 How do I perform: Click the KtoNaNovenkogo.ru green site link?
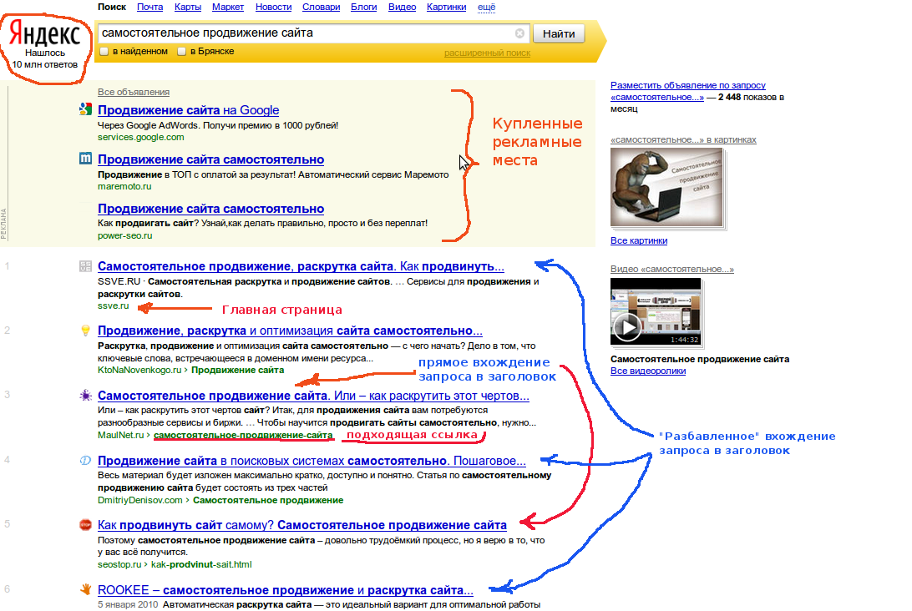pyautogui.click(x=139, y=371)
